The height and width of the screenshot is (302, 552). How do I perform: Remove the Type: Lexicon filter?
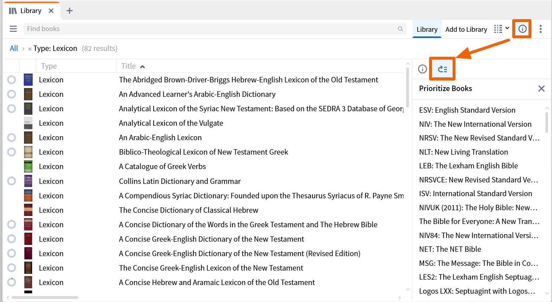[x=30, y=49]
